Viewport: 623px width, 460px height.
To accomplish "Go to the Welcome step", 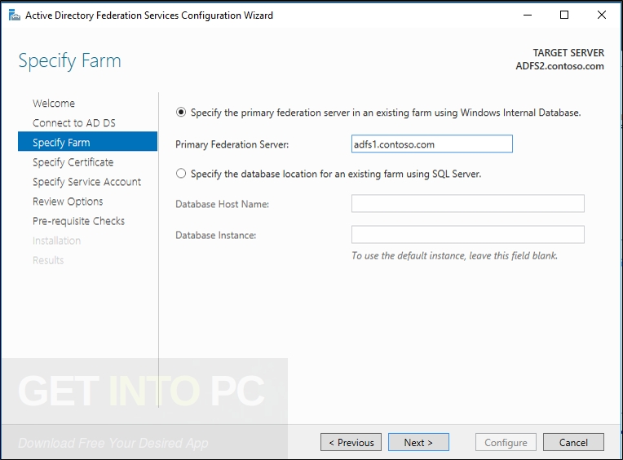I will (x=54, y=104).
